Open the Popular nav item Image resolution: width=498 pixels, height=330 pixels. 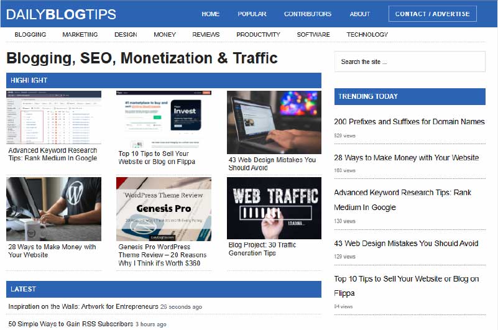click(252, 14)
